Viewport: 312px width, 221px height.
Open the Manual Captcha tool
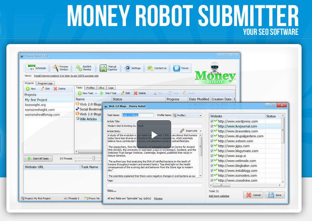(x=108, y=68)
